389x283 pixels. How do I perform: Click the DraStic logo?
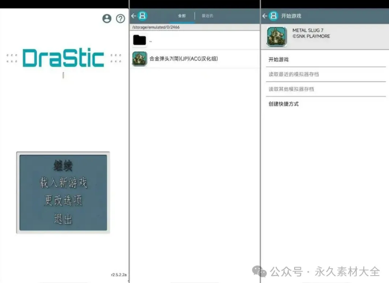(63, 58)
